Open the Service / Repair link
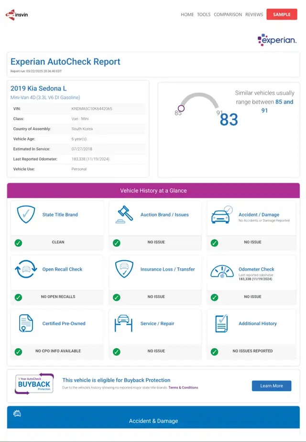The image size is (306, 442). (157, 323)
